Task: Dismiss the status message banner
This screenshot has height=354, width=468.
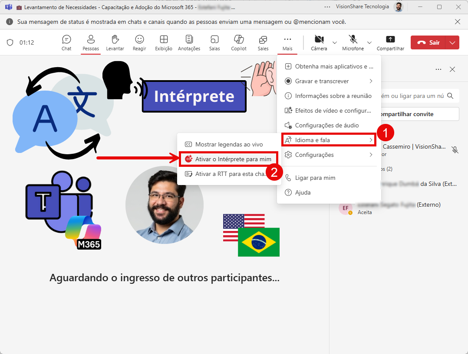Action: click(457, 22)
